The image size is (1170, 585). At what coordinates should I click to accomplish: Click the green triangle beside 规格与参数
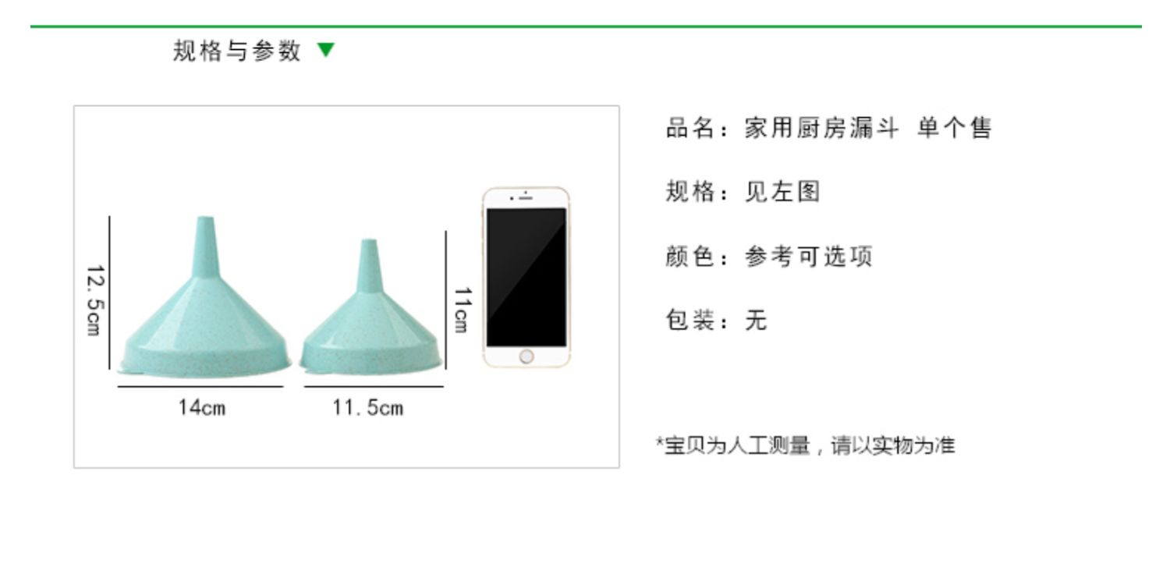pos(326,51)
